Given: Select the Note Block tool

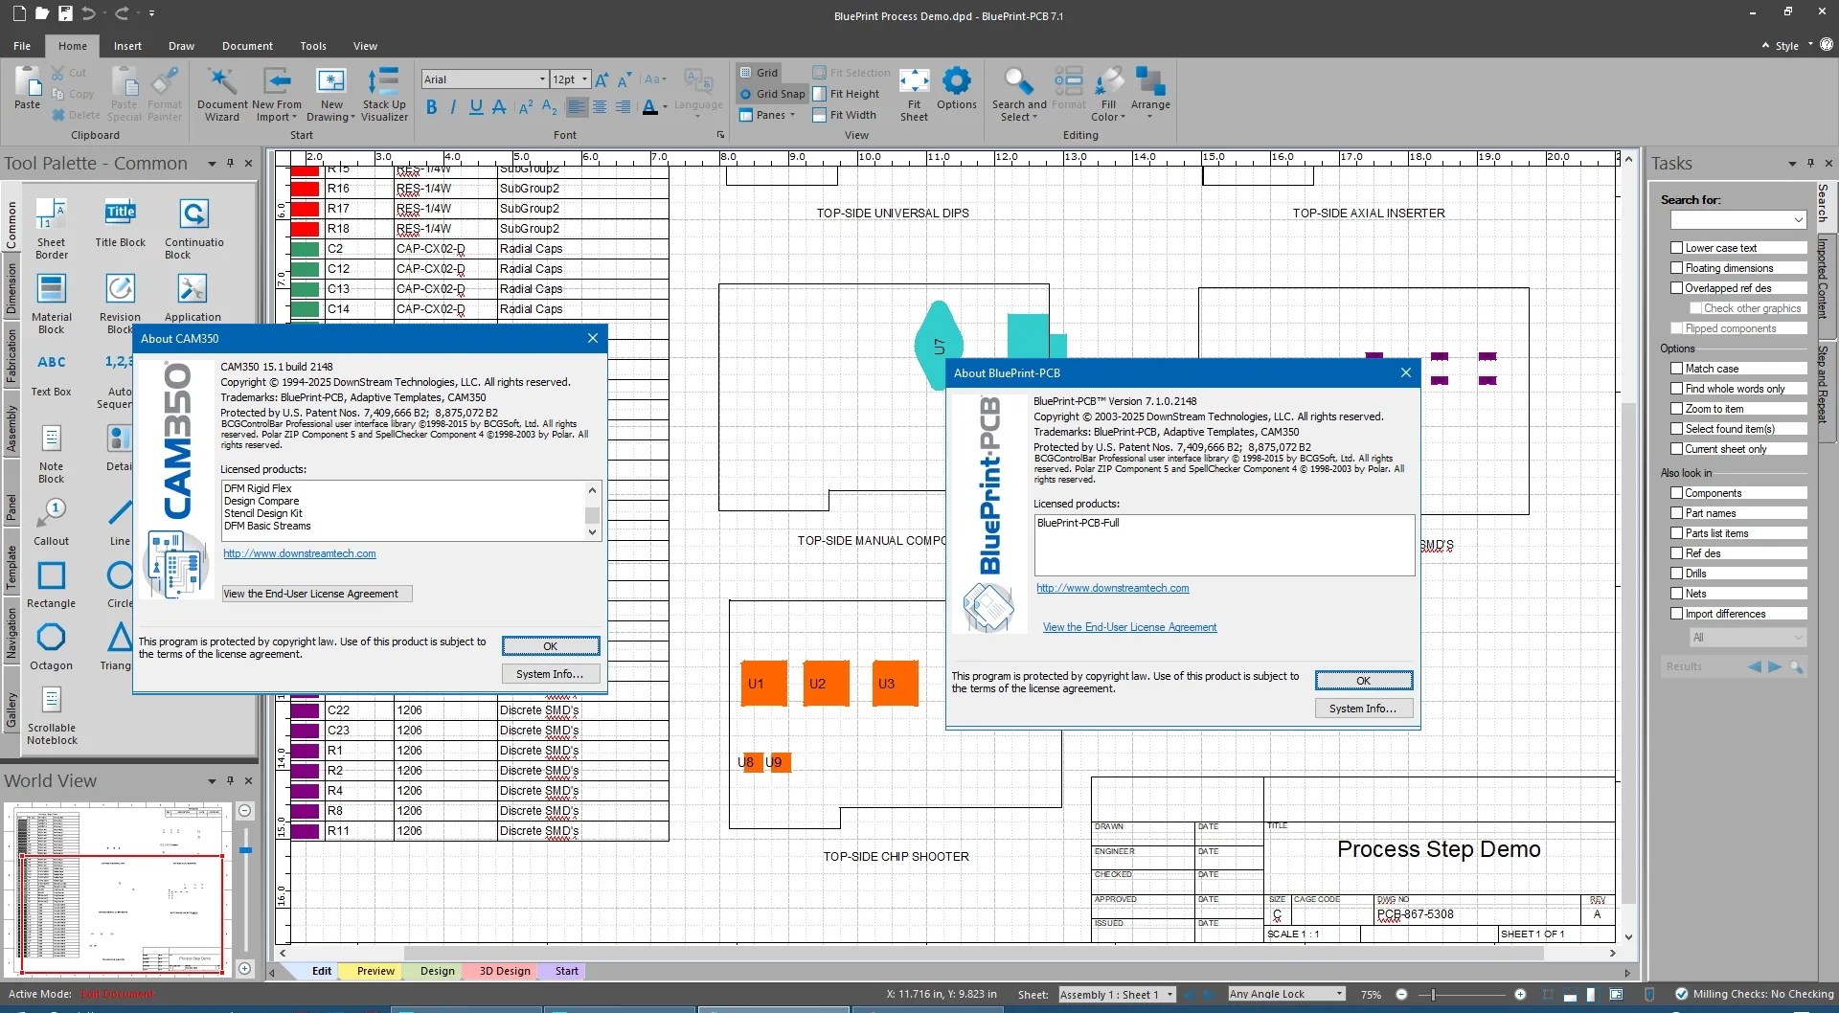Looking at the screenshot, I should (52, 452).
